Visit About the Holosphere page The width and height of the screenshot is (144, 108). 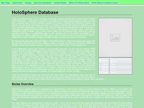click(42, 3)
